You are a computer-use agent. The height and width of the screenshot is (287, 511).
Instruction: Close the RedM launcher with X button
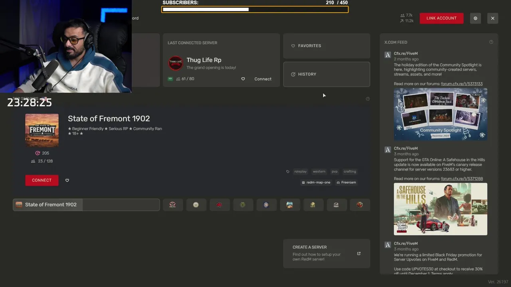[x=493, y=18]
